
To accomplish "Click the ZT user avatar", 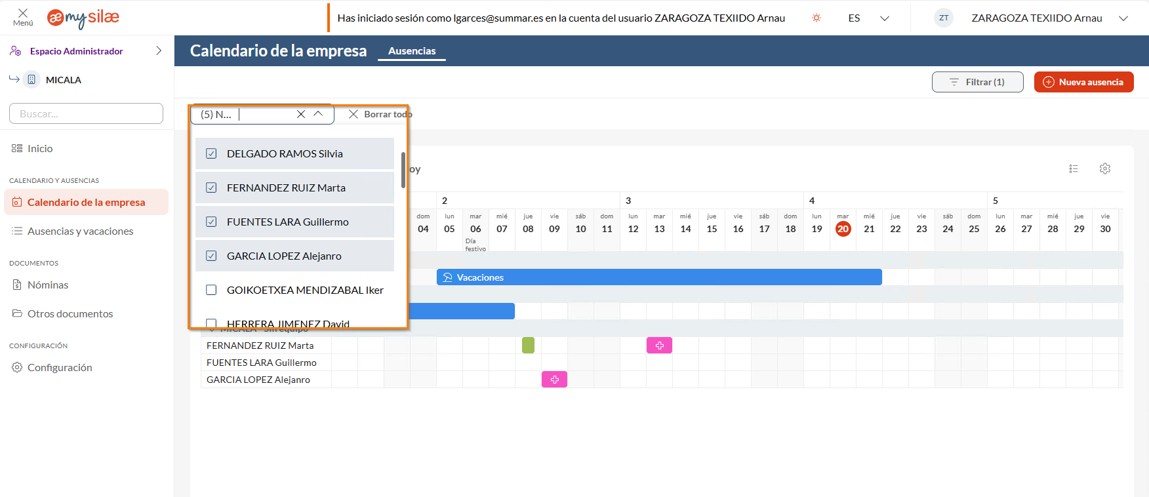I will [944, 18].
